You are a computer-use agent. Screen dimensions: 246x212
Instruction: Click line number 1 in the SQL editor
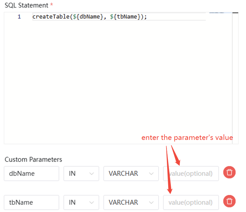pyautogui.click(x=19, y=17)
